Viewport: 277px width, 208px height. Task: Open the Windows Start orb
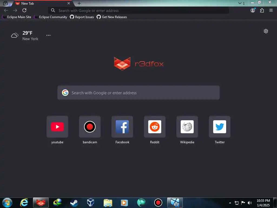7,203
